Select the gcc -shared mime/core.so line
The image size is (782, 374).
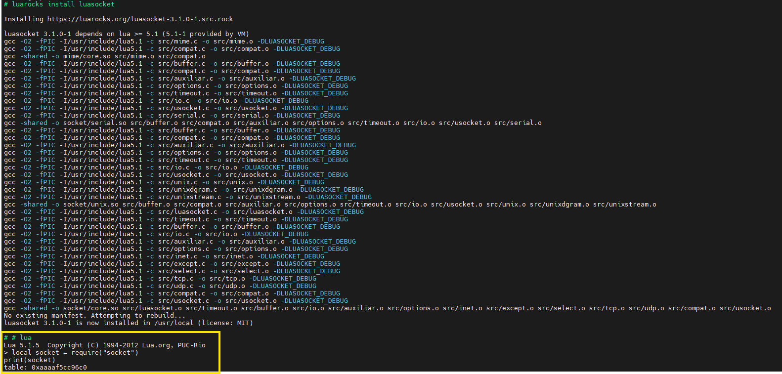tap(105, 56)
